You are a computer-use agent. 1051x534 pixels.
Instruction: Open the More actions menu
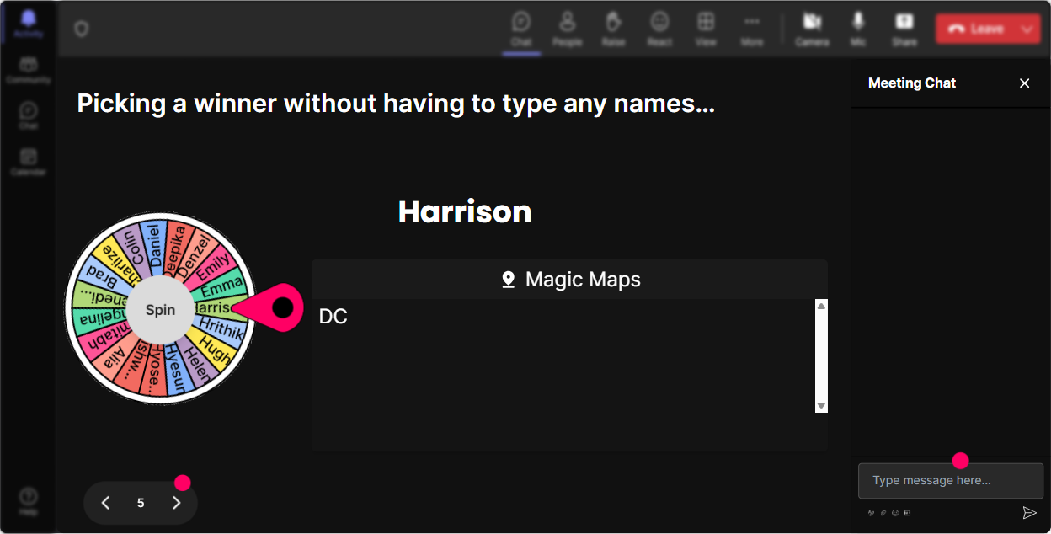coord(752,29)
